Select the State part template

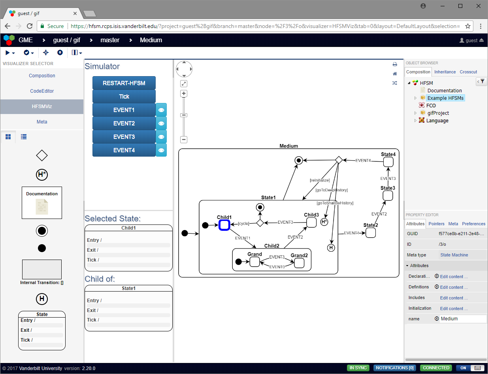(x=42, y=331)
